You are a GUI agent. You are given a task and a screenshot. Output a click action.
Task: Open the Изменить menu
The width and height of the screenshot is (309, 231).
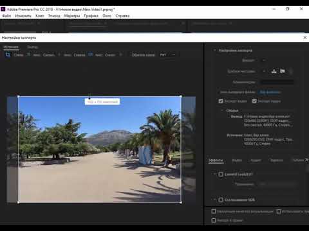click(23, 15)
